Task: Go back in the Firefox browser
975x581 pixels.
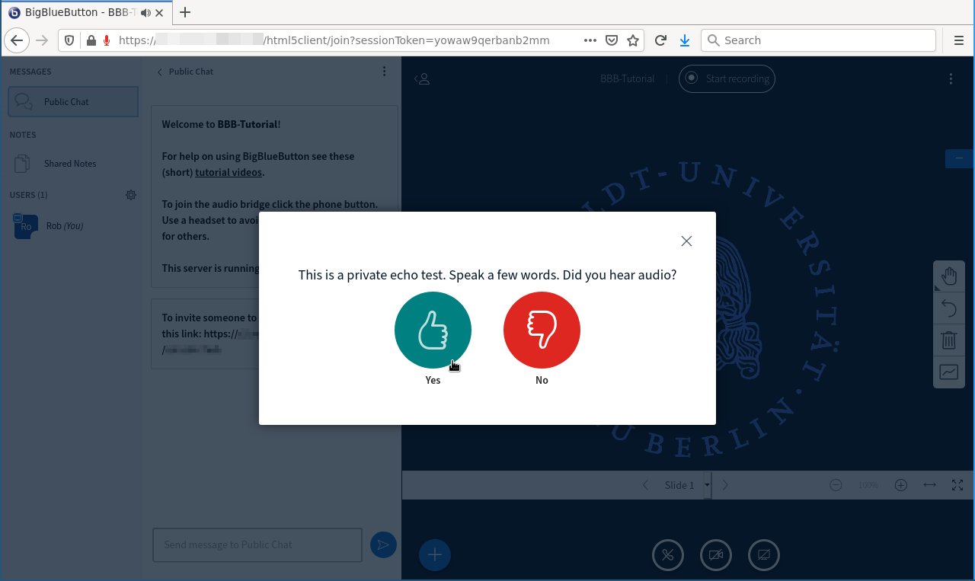Action: 17,40
